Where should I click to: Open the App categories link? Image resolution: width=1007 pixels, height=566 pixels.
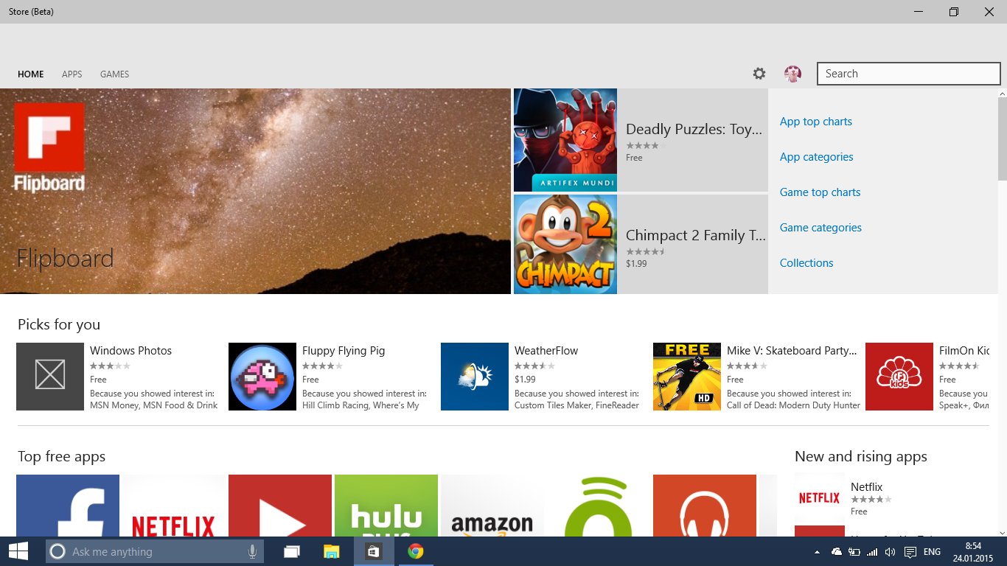[817, 157]
